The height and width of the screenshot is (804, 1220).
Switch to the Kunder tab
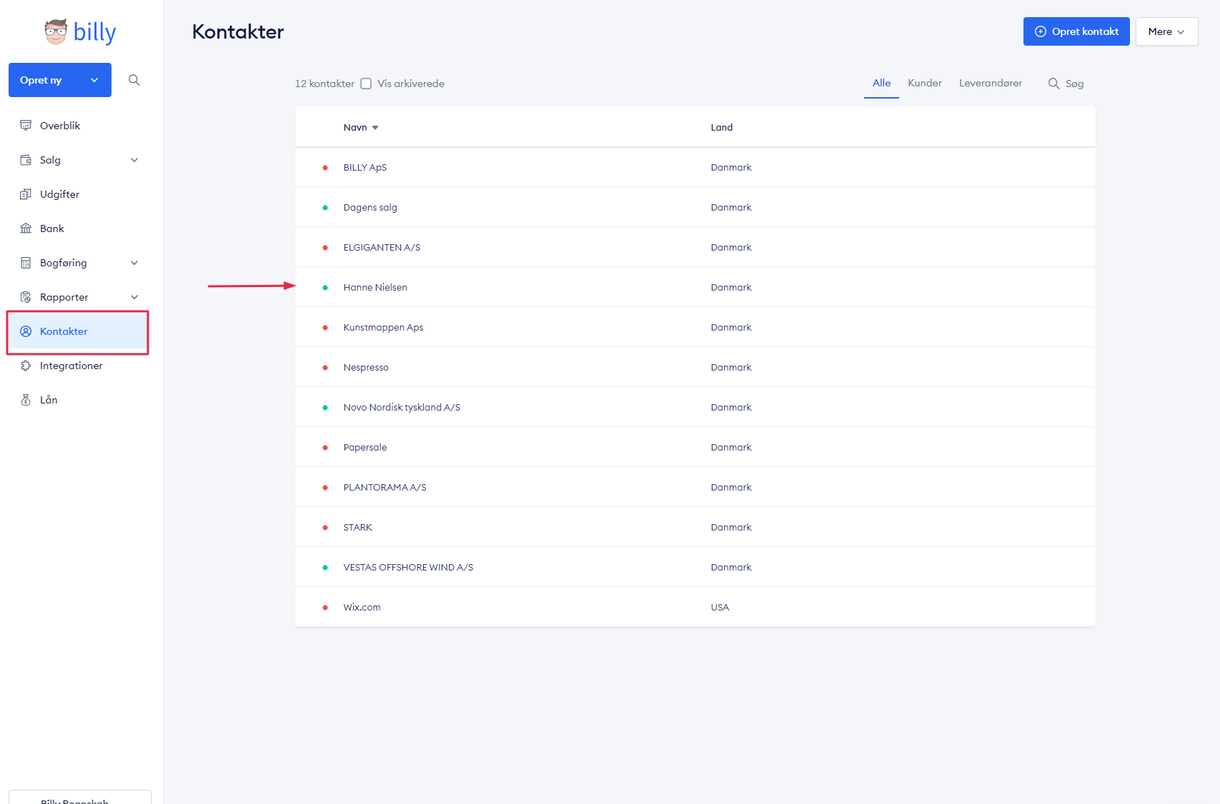coord(925,84)
